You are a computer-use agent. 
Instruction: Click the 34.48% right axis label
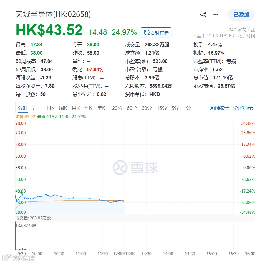click(248, 123)
